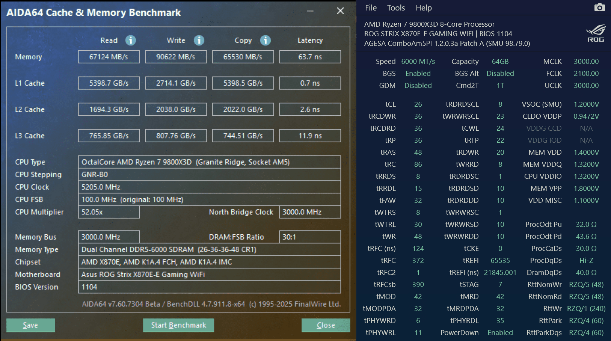Screen dimensions: 611x341
Task: Click the Write info icon
Action: tap(199, 40)
